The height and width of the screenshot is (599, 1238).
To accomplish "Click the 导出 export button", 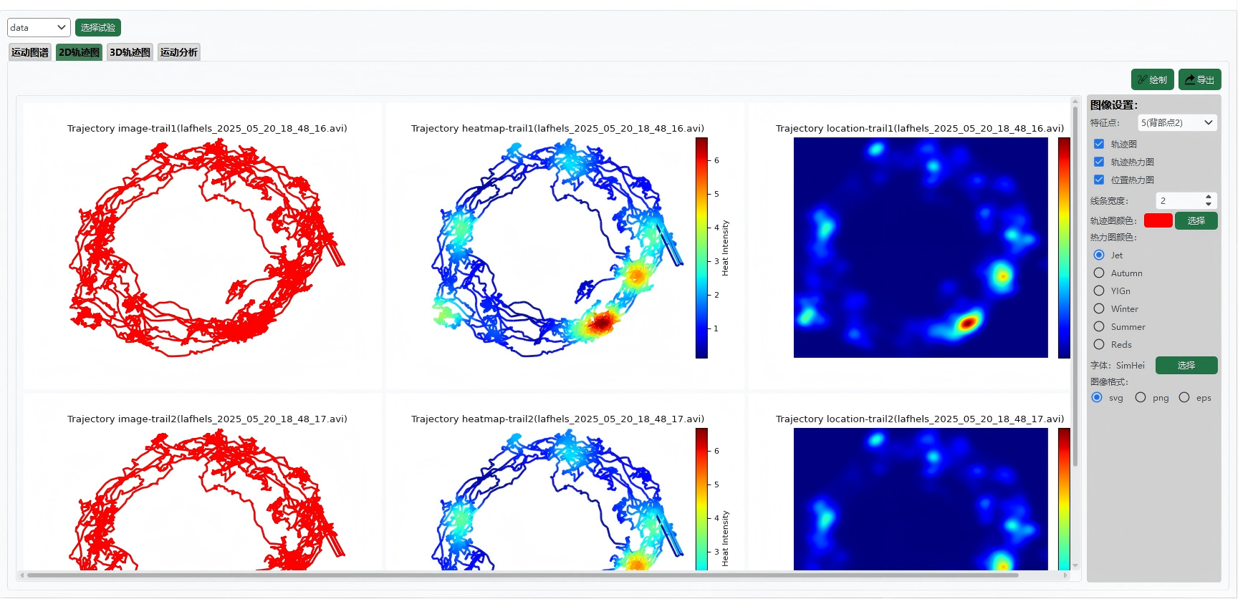I will click(x=1199, y=79).
